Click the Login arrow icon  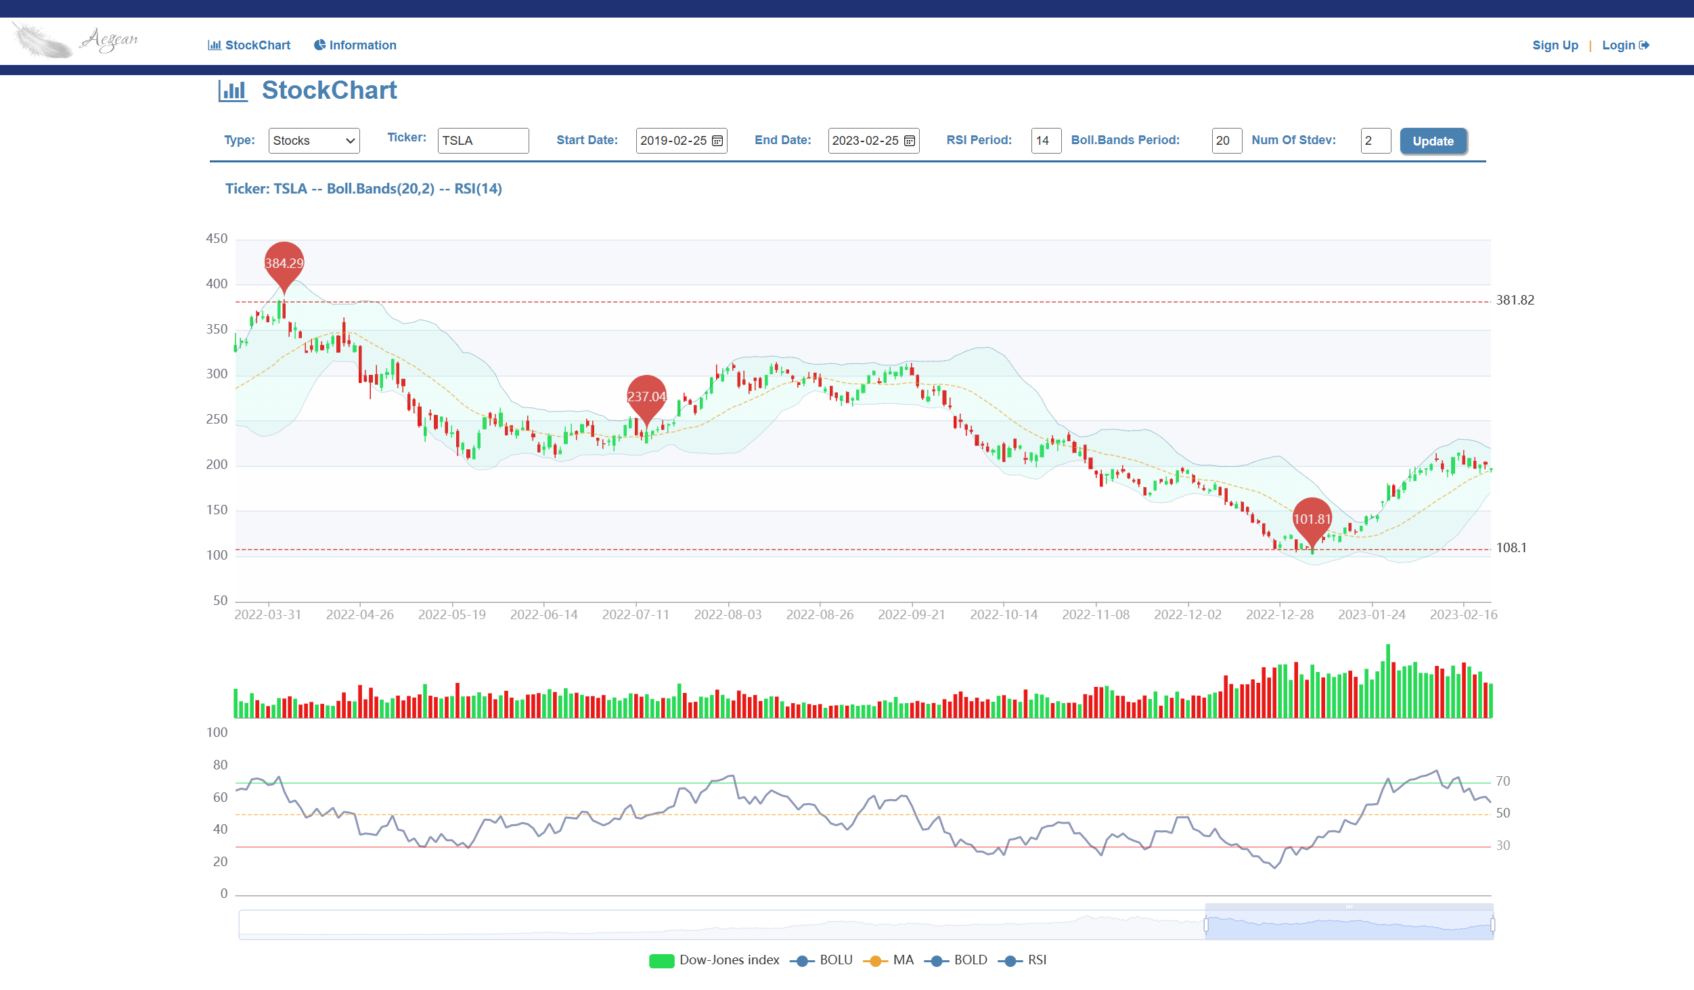1645,45
